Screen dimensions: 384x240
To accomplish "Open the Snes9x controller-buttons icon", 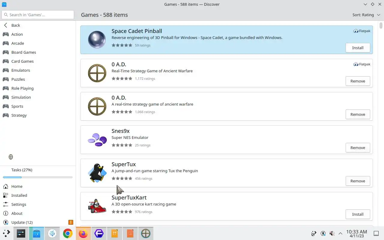I will (97, 139).
